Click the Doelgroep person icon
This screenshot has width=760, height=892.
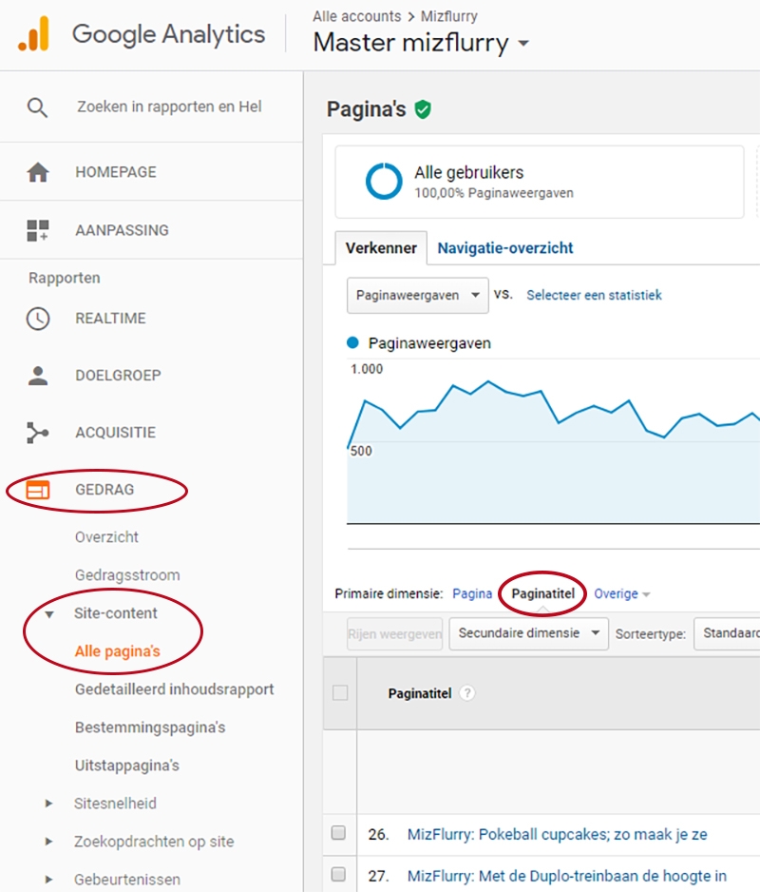tap(37, 375)
